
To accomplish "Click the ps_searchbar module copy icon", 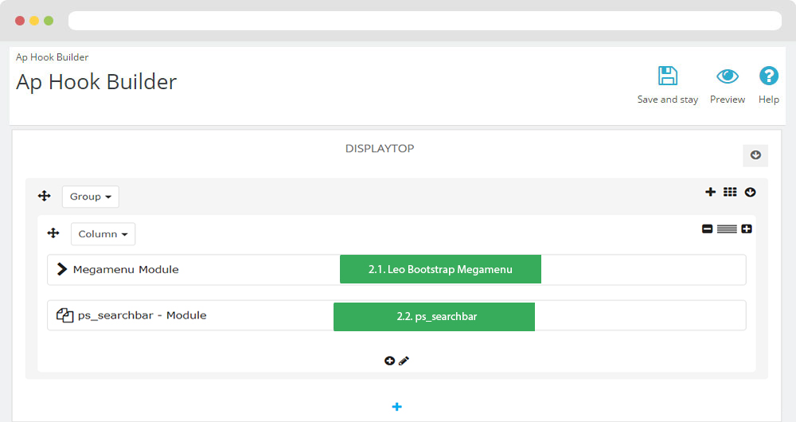I will [64, 315].
